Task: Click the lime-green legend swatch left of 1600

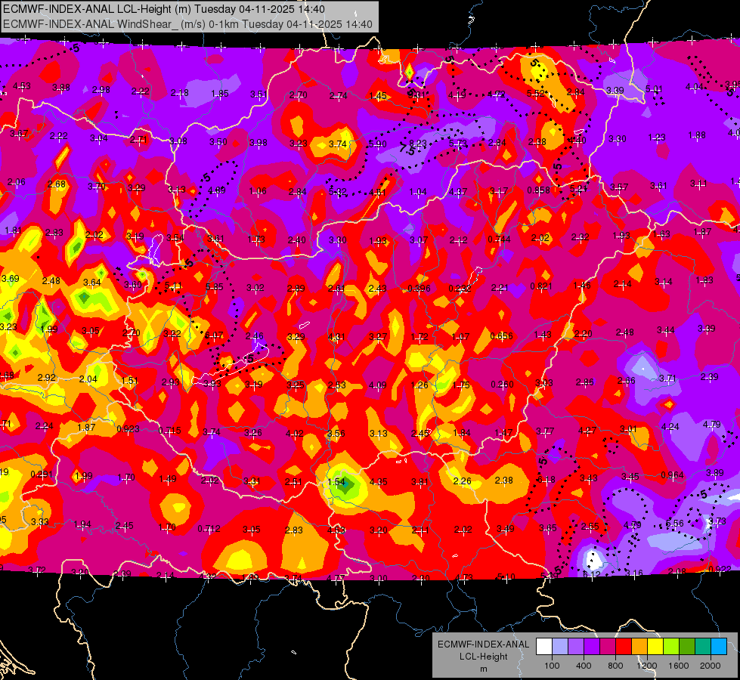Action: [x=671, y=647]
